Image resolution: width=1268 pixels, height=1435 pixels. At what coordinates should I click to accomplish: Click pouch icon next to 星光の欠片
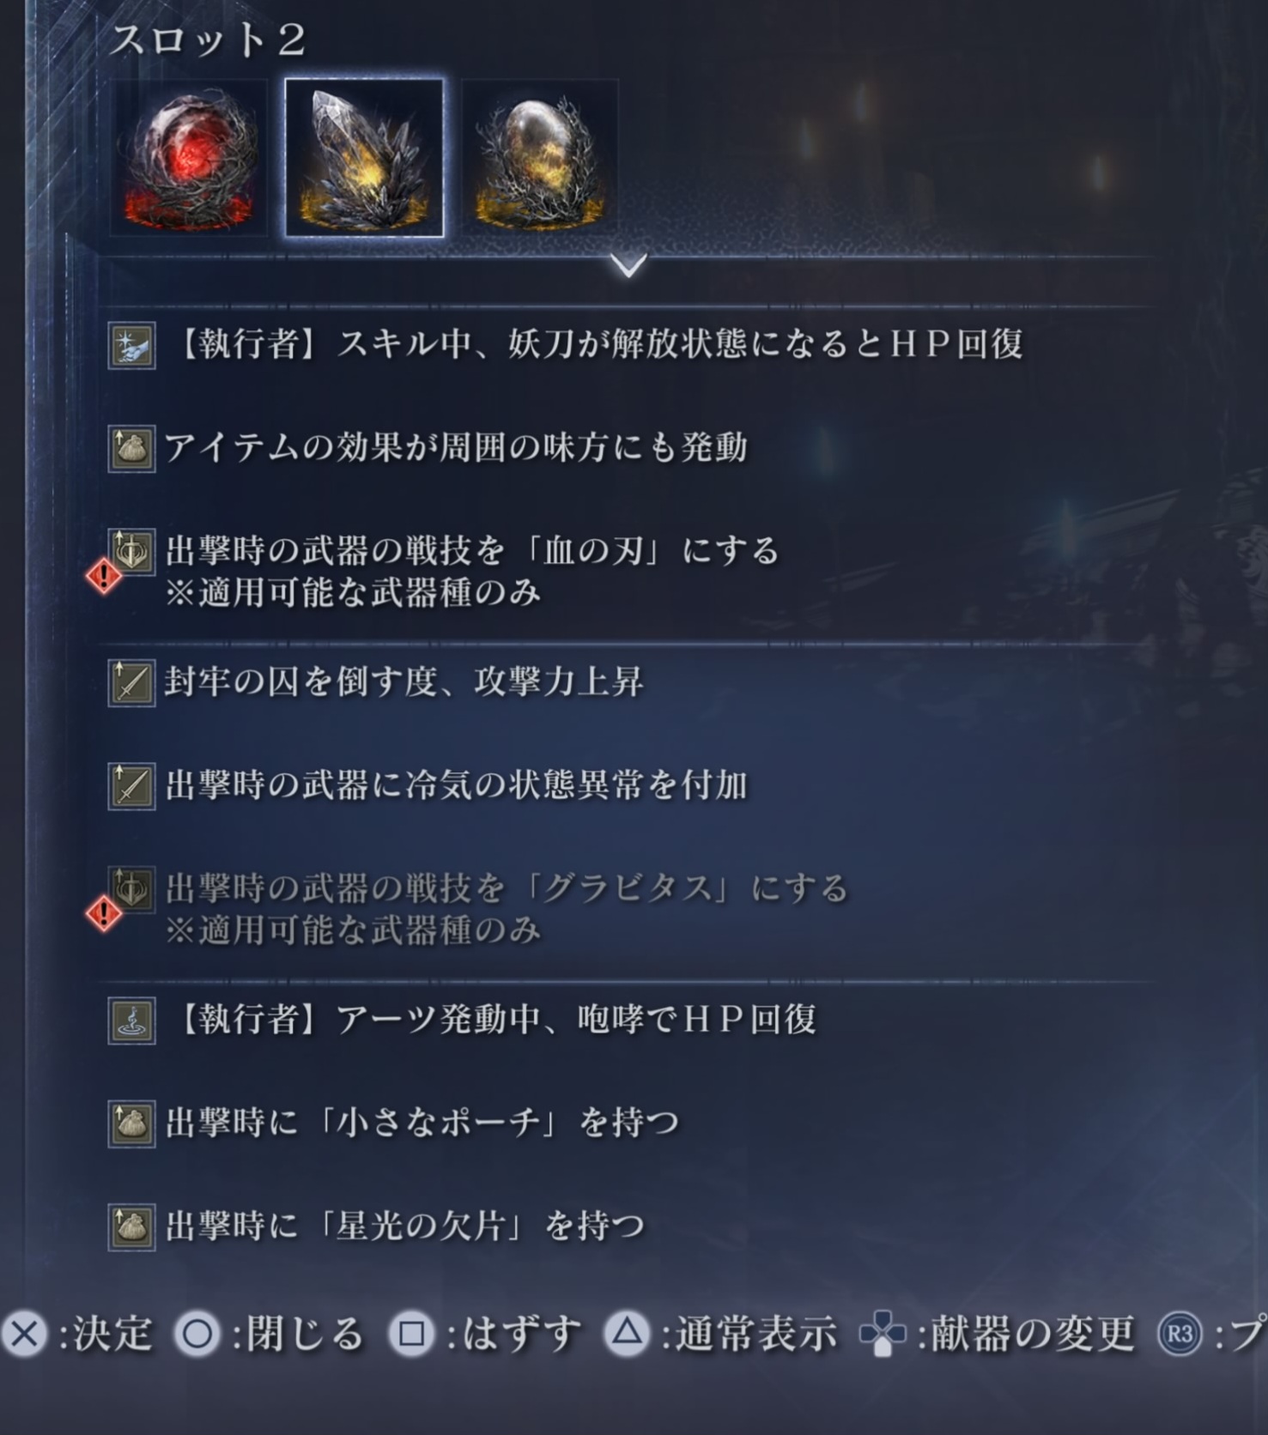(131, 1226)
